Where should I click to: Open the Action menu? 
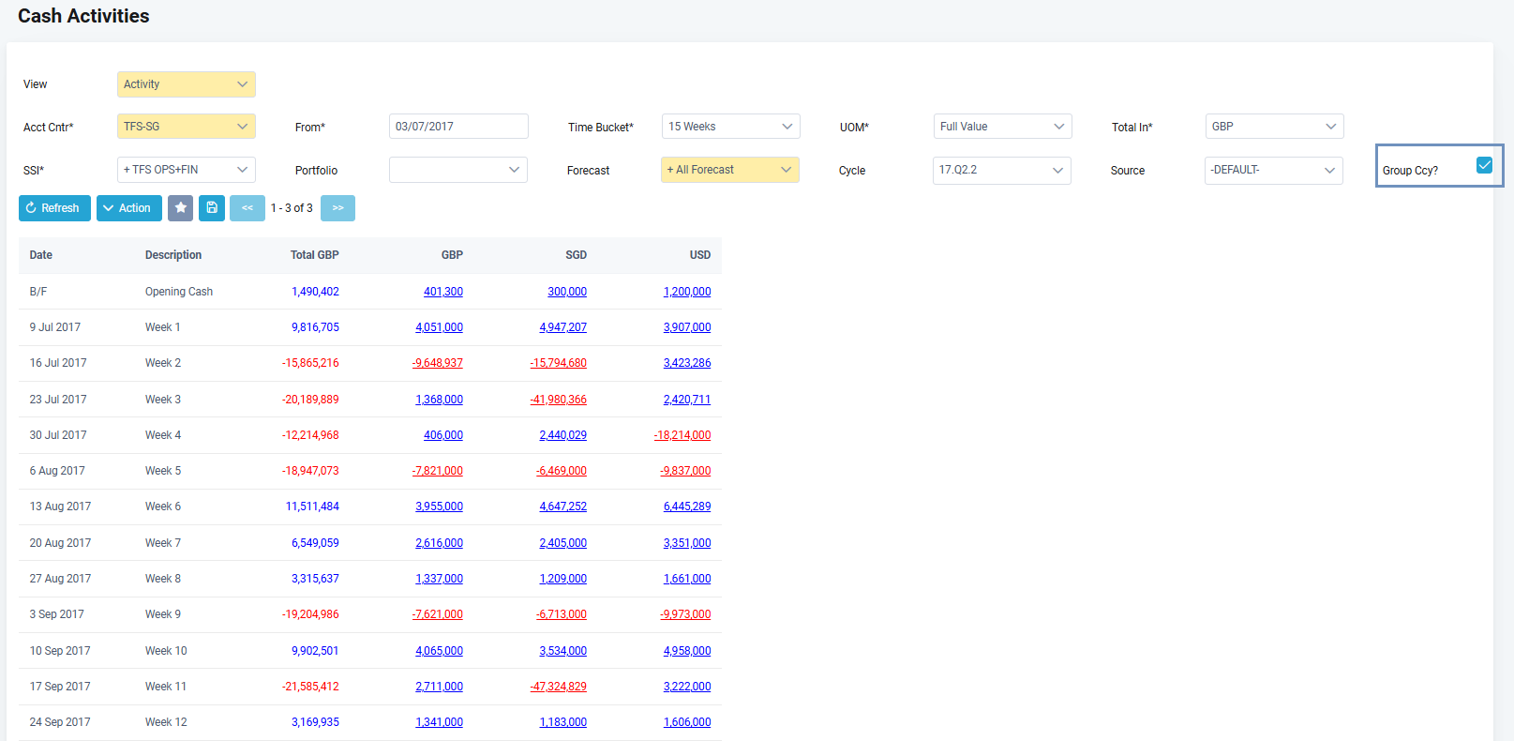click(x=129, y=208)
